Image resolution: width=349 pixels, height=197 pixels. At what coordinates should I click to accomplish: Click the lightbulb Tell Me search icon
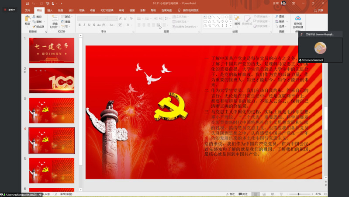179,10
